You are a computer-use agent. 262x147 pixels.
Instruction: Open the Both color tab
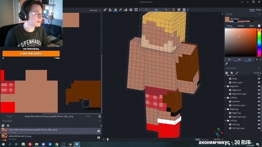[251, 26]
